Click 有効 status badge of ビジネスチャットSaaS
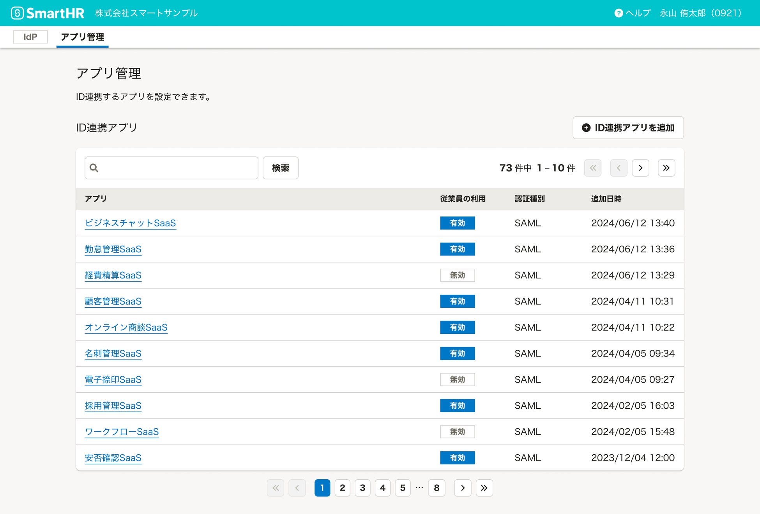The image size is (760, 514). click(x=457, y=223)
